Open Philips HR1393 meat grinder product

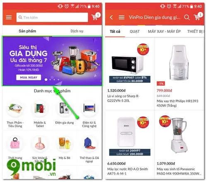(x=179, y=75)
